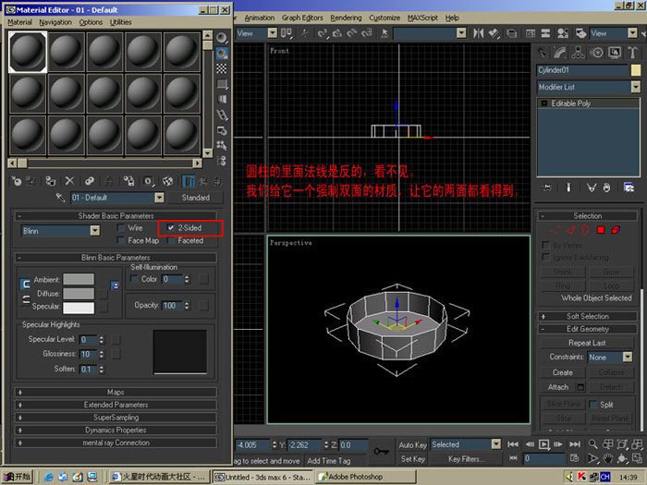Toggle the Attach list settings box
Screen dimensions: 647x485
pyautogui.click(x=580, y=387)
